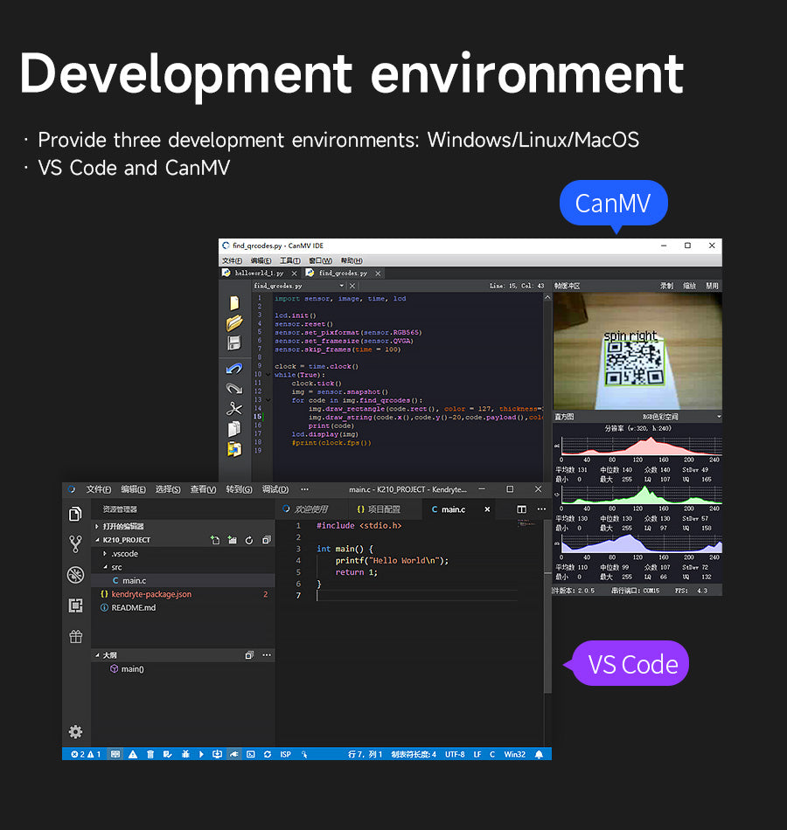
Task: Collapse all folders in K210_PROJECT explorer
Action: click(x=267, y=540)
